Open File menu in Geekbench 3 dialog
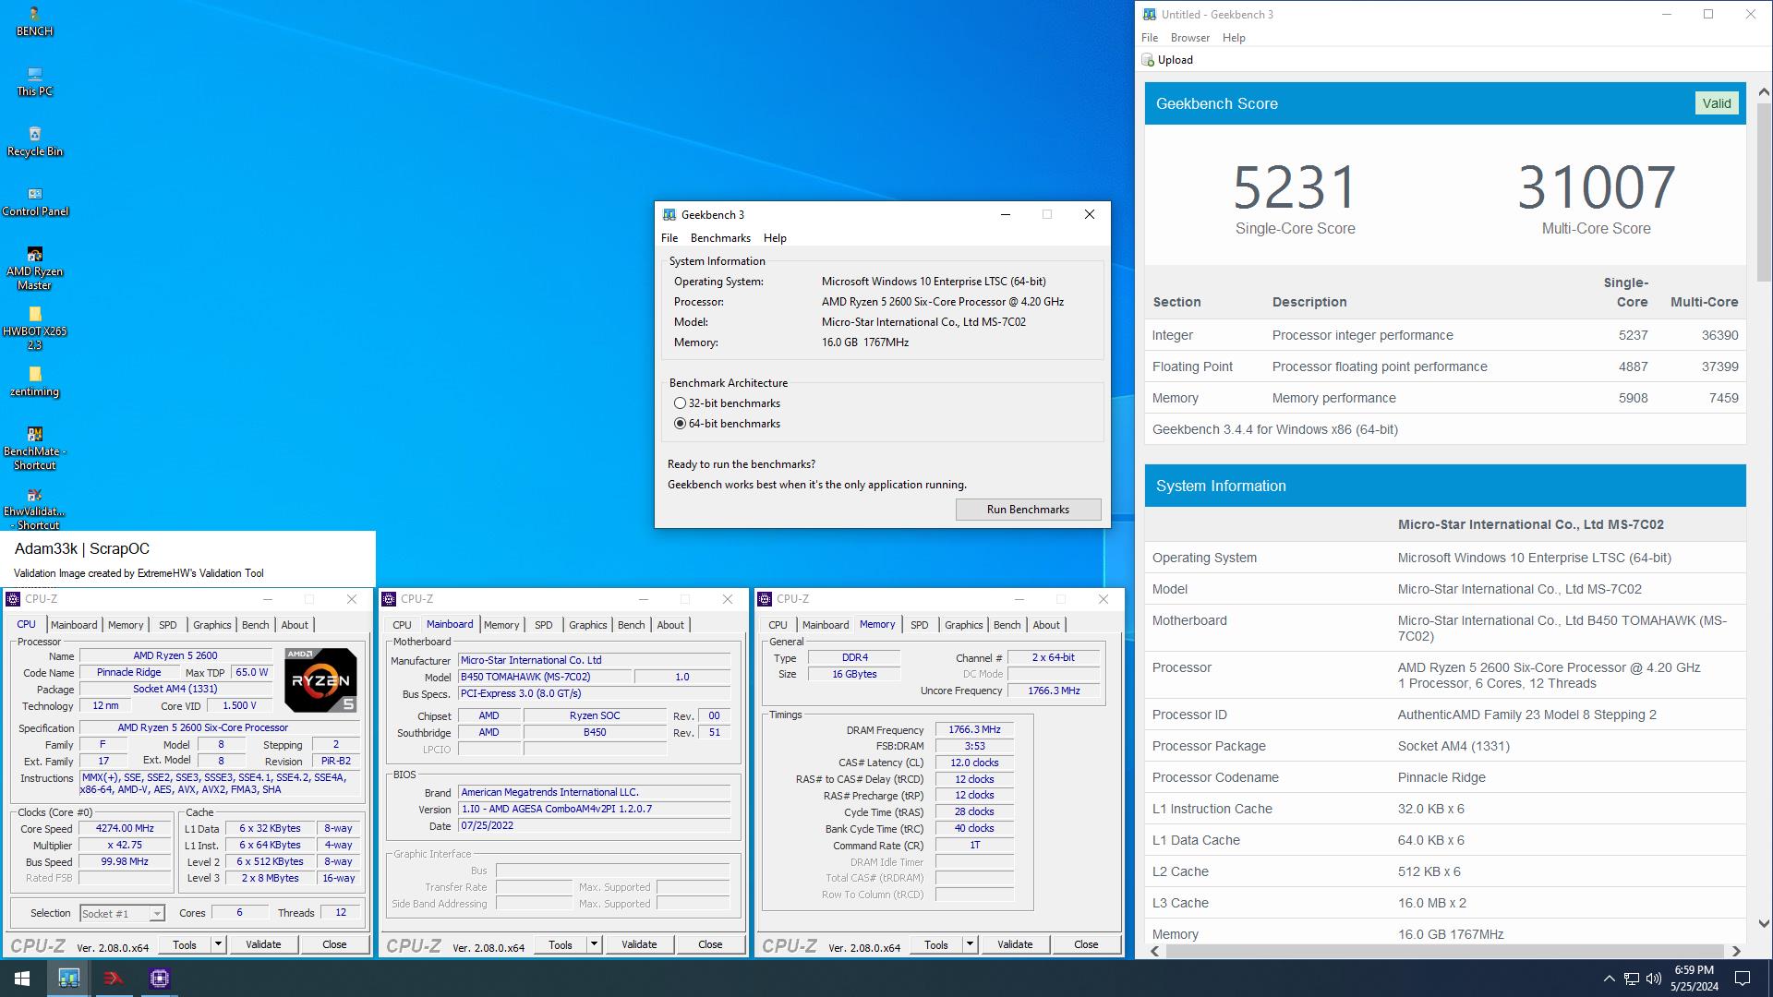 [x=669, y=238]
